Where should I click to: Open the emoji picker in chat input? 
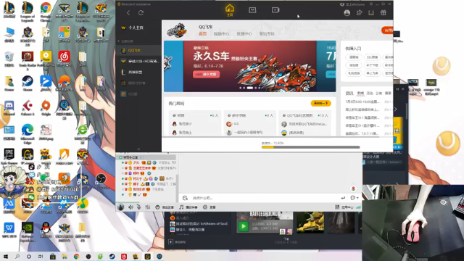point(185,198)
